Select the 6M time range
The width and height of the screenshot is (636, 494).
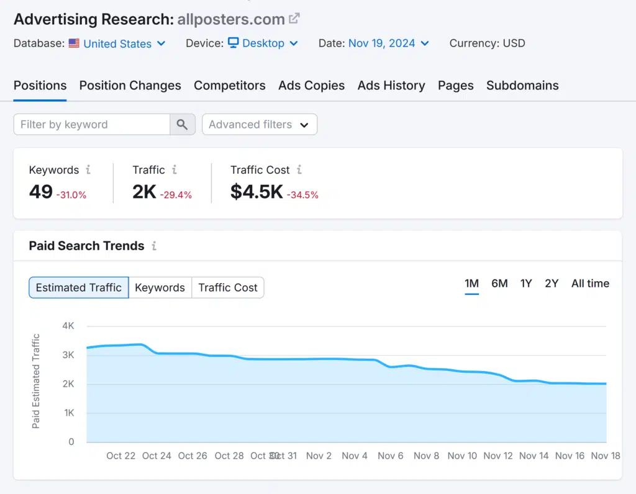(x=499, y=284)
